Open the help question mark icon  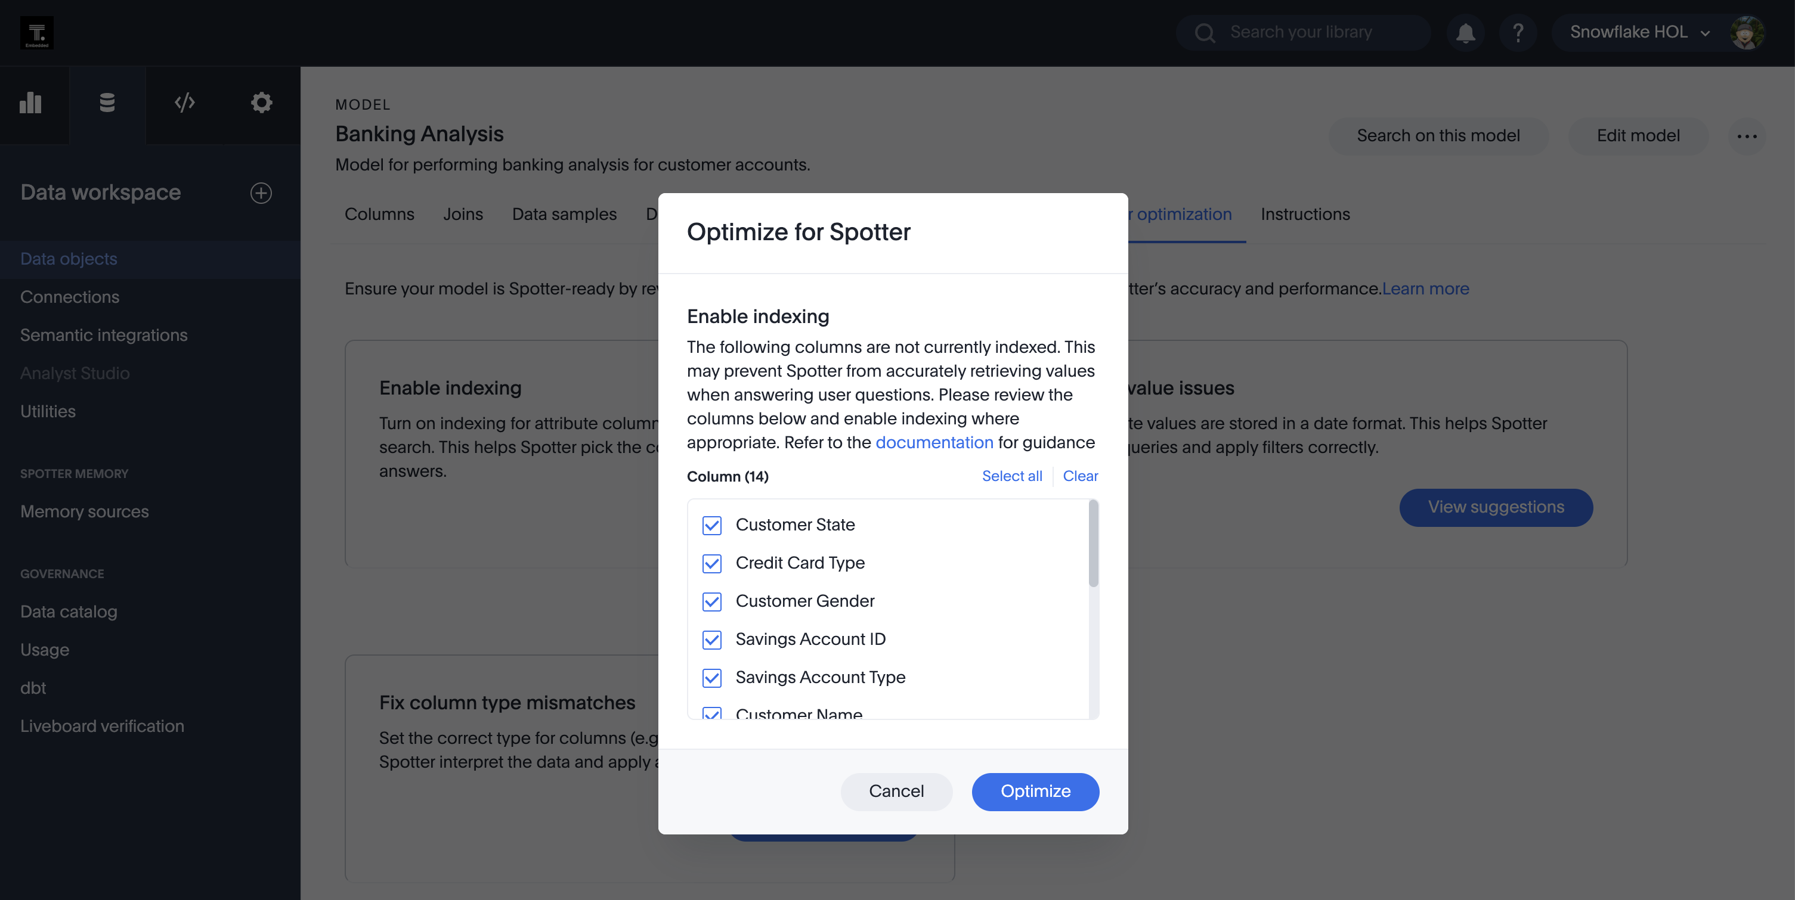(x=1518, y=33)
